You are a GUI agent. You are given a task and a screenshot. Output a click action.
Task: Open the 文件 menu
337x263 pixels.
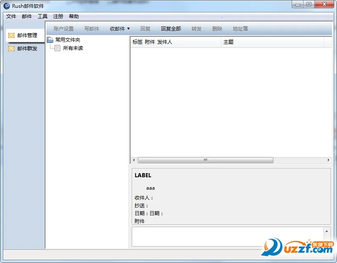[x=11, y=16]
